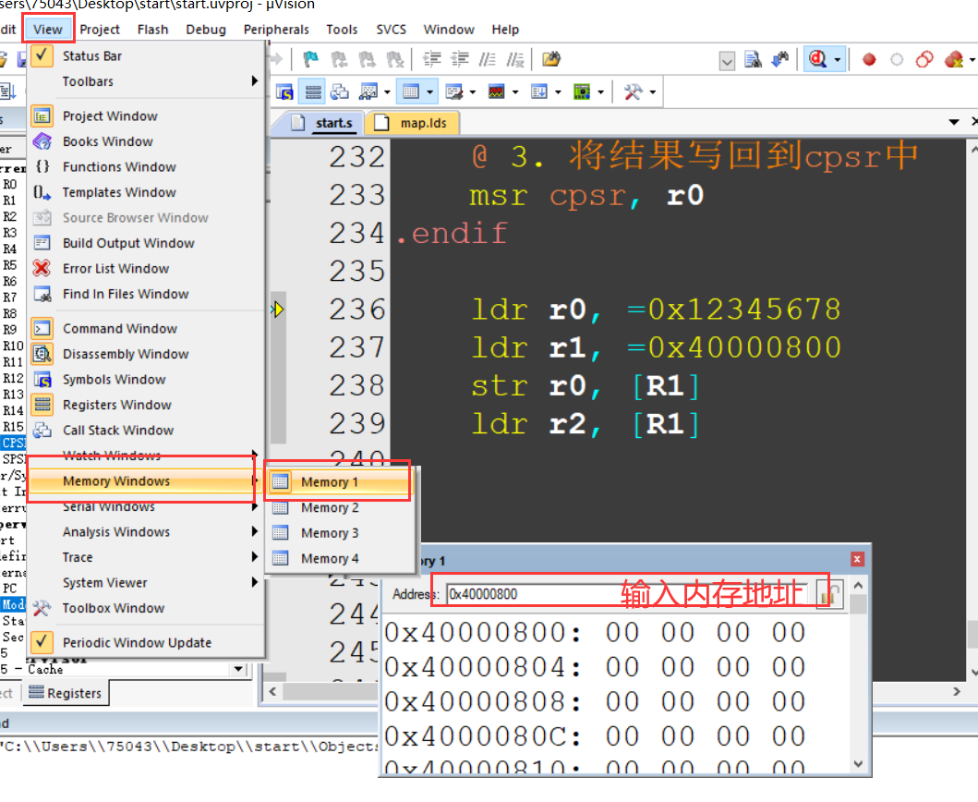
Task: Click the Watch Windows toolbar icon
Action: point(368,92)
